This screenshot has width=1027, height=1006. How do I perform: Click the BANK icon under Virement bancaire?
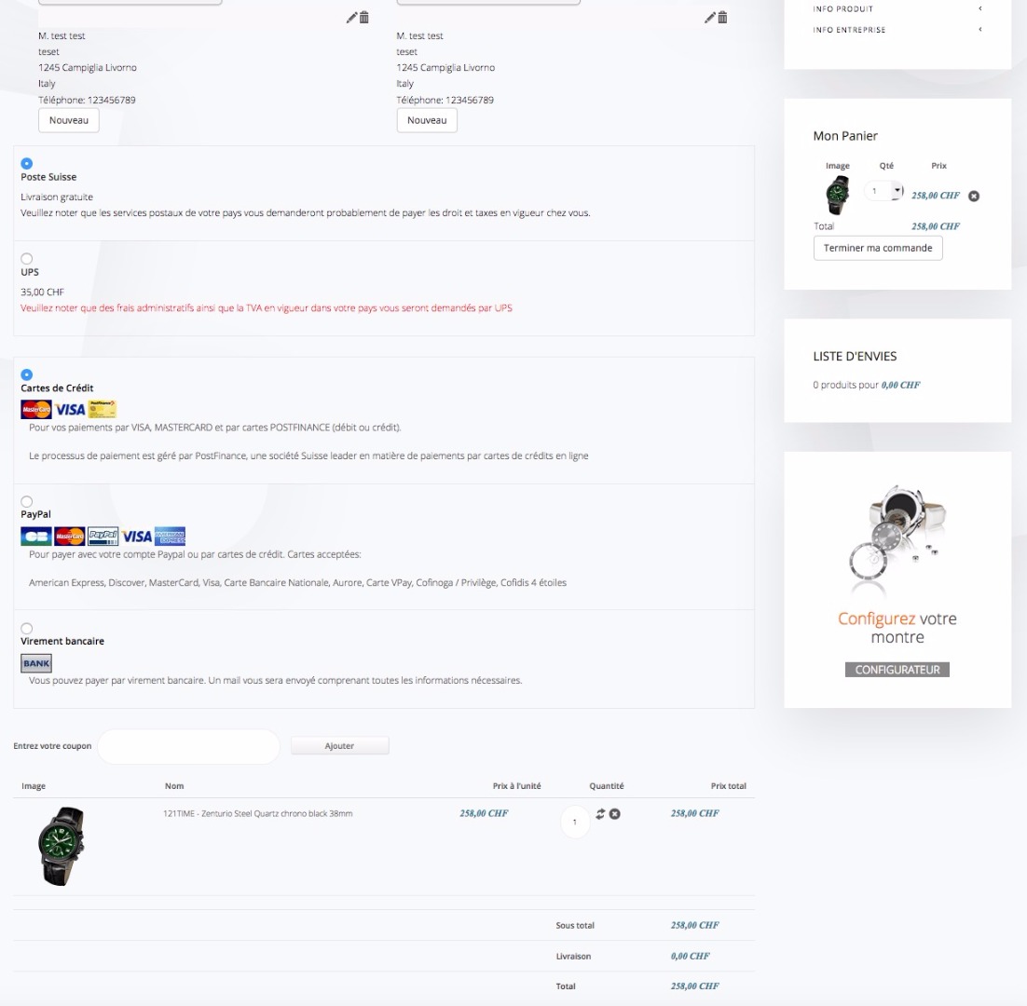(36, 663)
